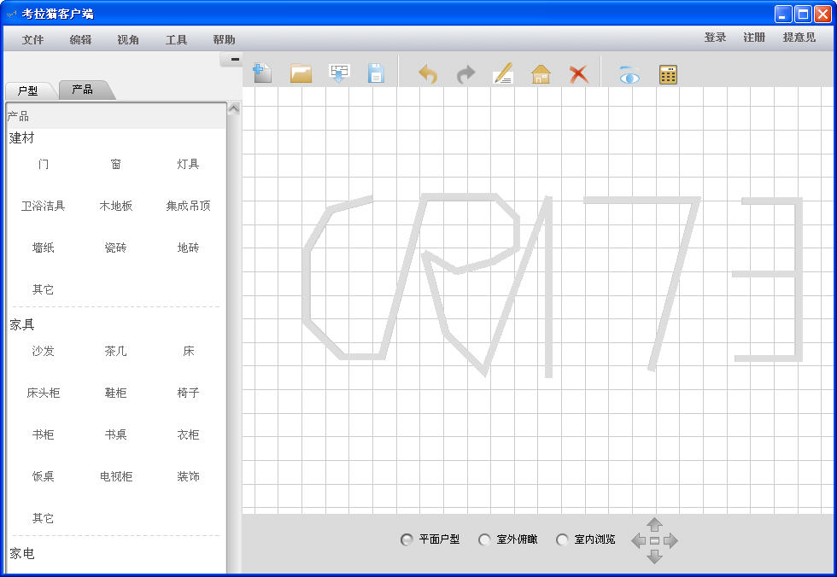This screenshot has height=577, width=837.
Task: Open the 视角 menu
Action: (x=128, y=39)
